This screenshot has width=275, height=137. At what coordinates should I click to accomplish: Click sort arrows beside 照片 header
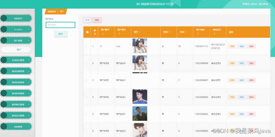click(x=140, y=32)
